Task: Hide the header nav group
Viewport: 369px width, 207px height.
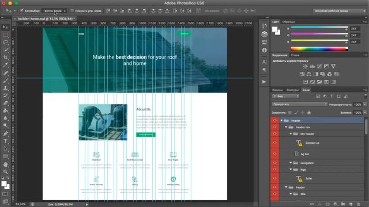Action: click(274, 127)
